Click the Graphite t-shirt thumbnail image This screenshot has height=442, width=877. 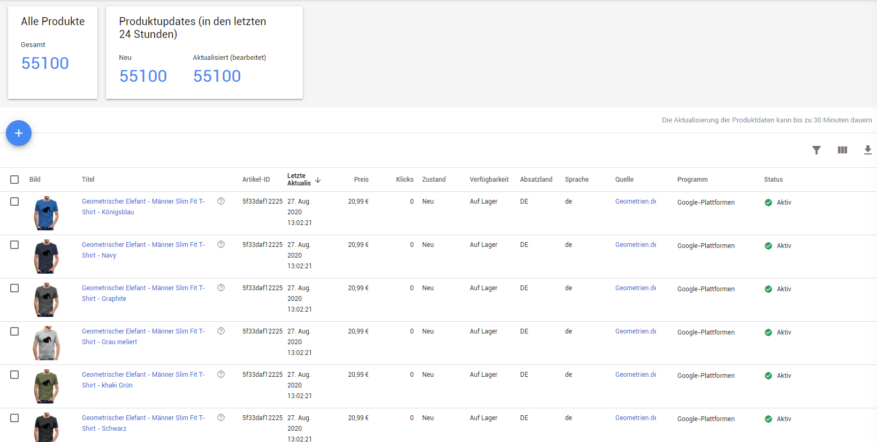[47, 299]
